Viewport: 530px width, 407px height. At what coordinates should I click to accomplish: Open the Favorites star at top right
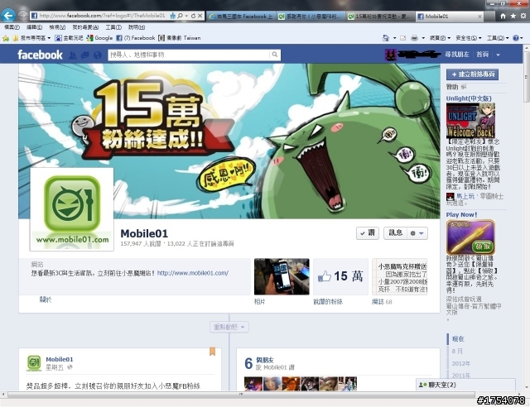point(513,16)
